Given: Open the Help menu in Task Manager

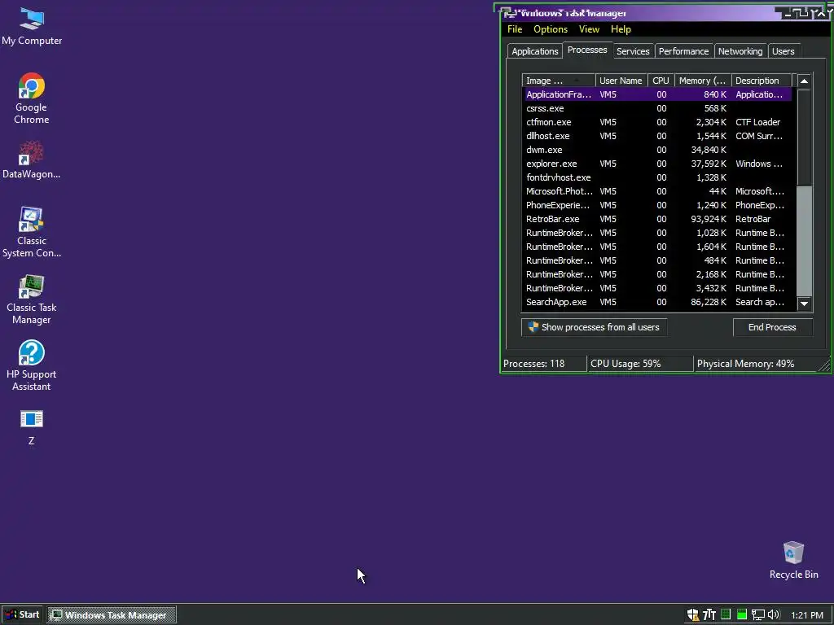Looking at the screenshot, I should point(621,29).
